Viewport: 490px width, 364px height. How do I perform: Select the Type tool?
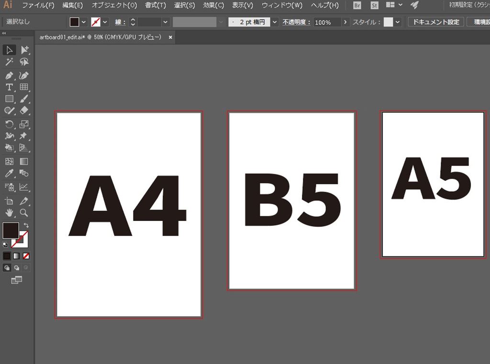(x=9, y=87)
